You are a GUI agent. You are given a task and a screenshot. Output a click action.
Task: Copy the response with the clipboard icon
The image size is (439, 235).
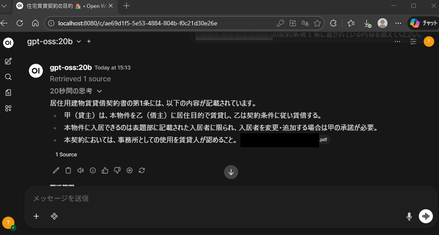[x=68, y=170]
